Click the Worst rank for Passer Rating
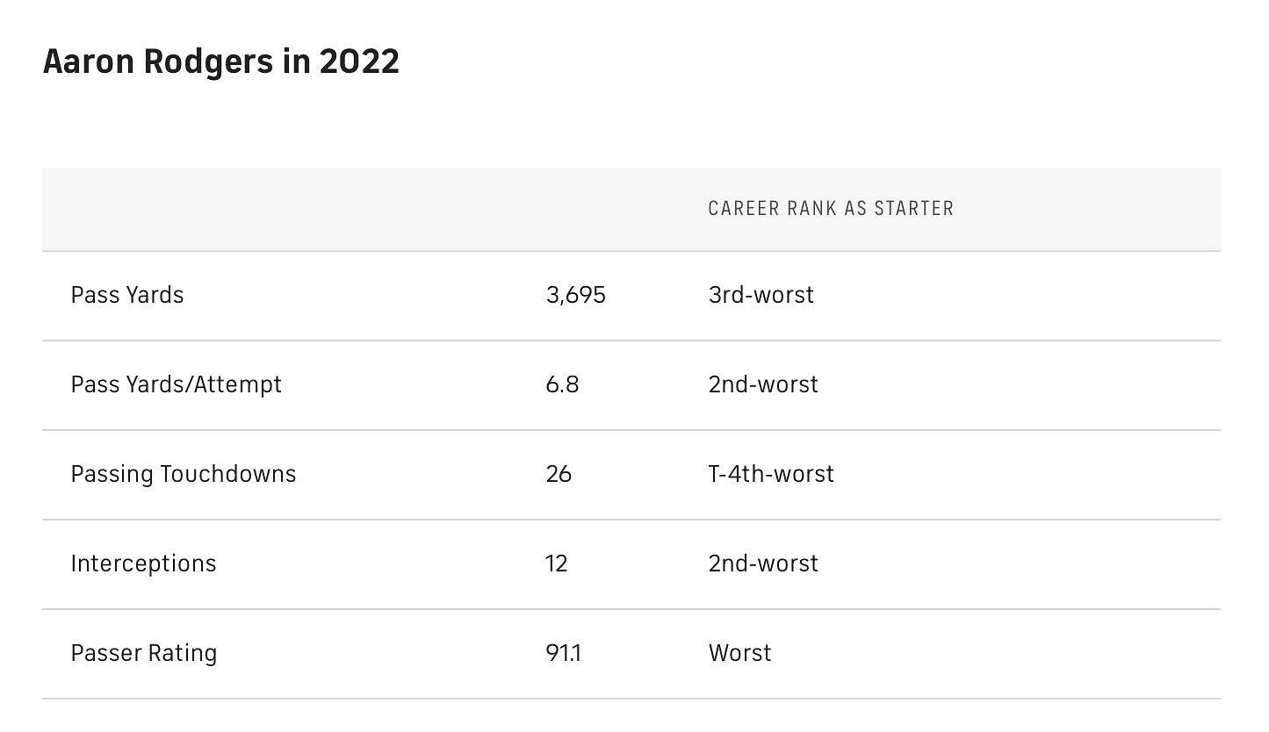The height and width of the screenshot is (732, 1269). [739, 653]
